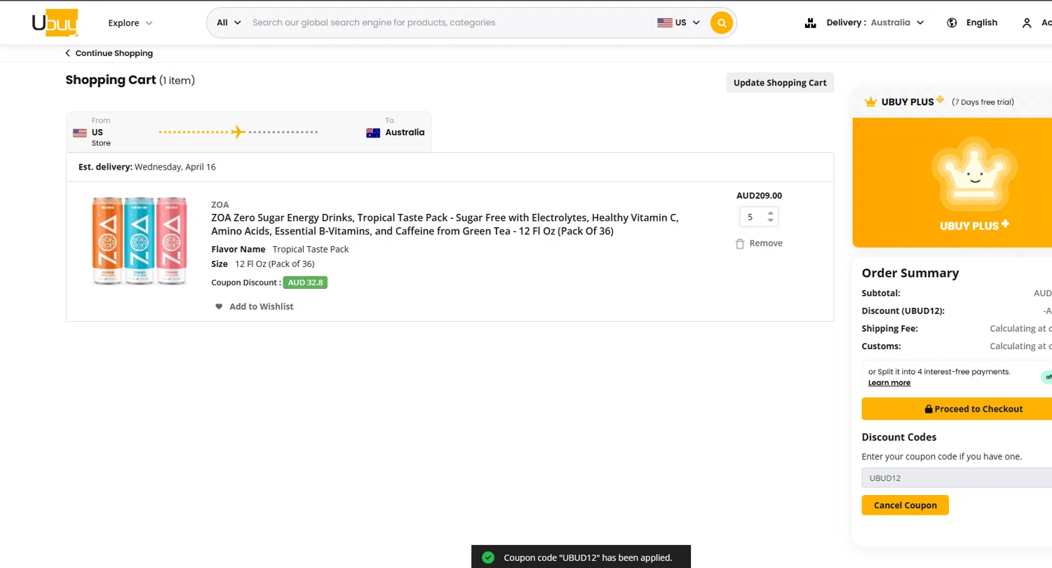Focus the global product search field

coord(449,22)
